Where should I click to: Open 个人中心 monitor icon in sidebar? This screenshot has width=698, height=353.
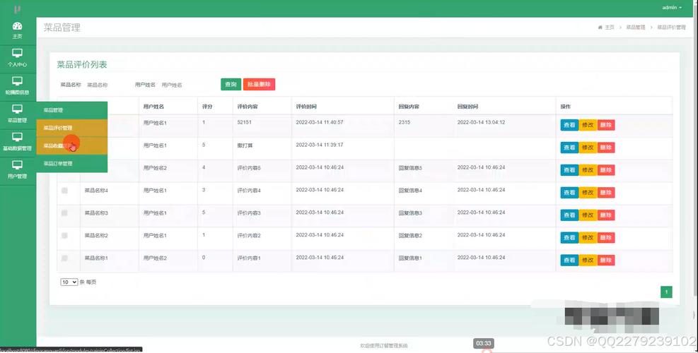[18, 54]
